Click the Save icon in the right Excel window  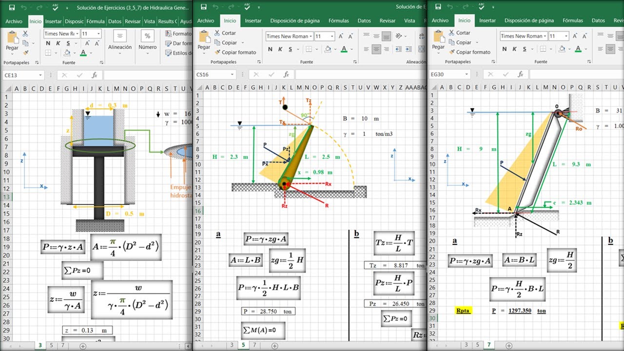point(438,7)
